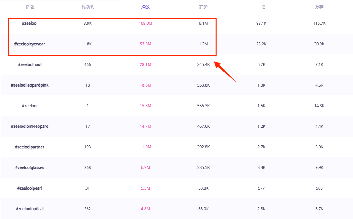353x219 pixels.
Task: Select the 98.1K comments value
Action: 261,23
